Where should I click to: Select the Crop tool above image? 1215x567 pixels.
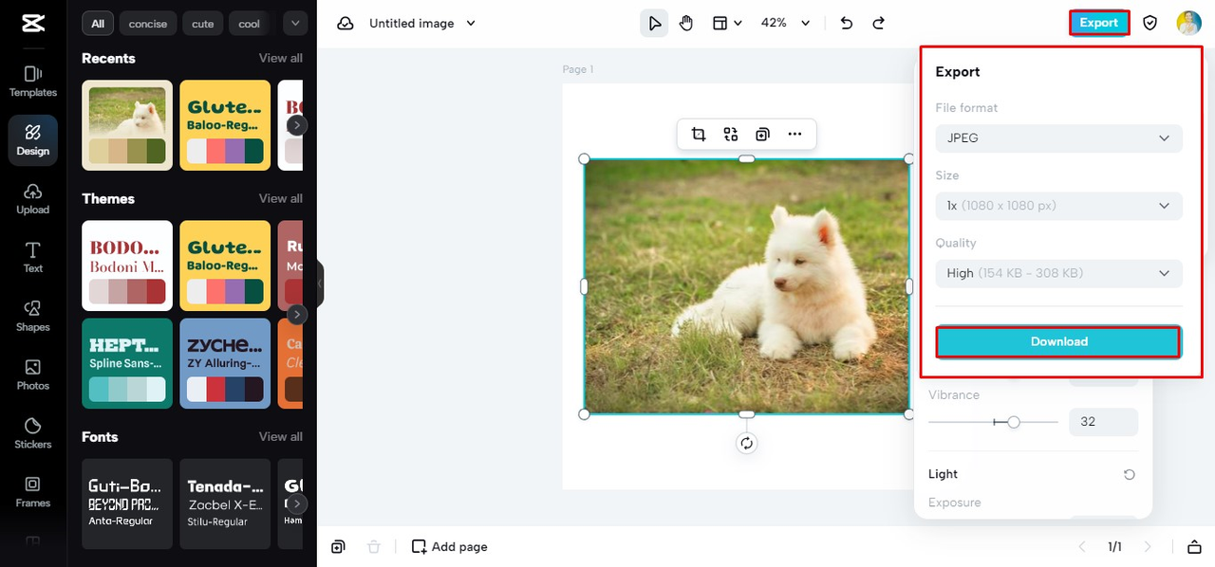[x=699, y=135]
